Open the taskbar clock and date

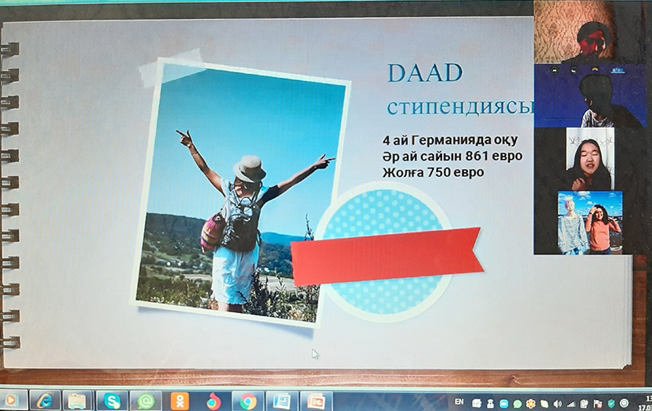645,402
